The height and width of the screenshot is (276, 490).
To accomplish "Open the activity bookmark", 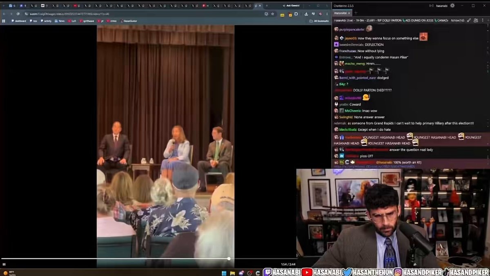I will tap(46, 21).
